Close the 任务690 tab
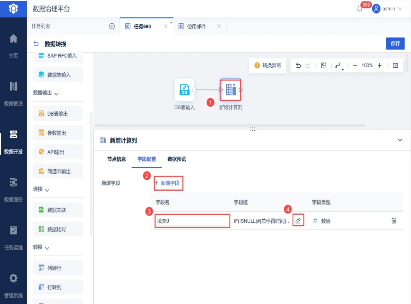Viewport: 411px width, 304px height. [x=166, y=26]
